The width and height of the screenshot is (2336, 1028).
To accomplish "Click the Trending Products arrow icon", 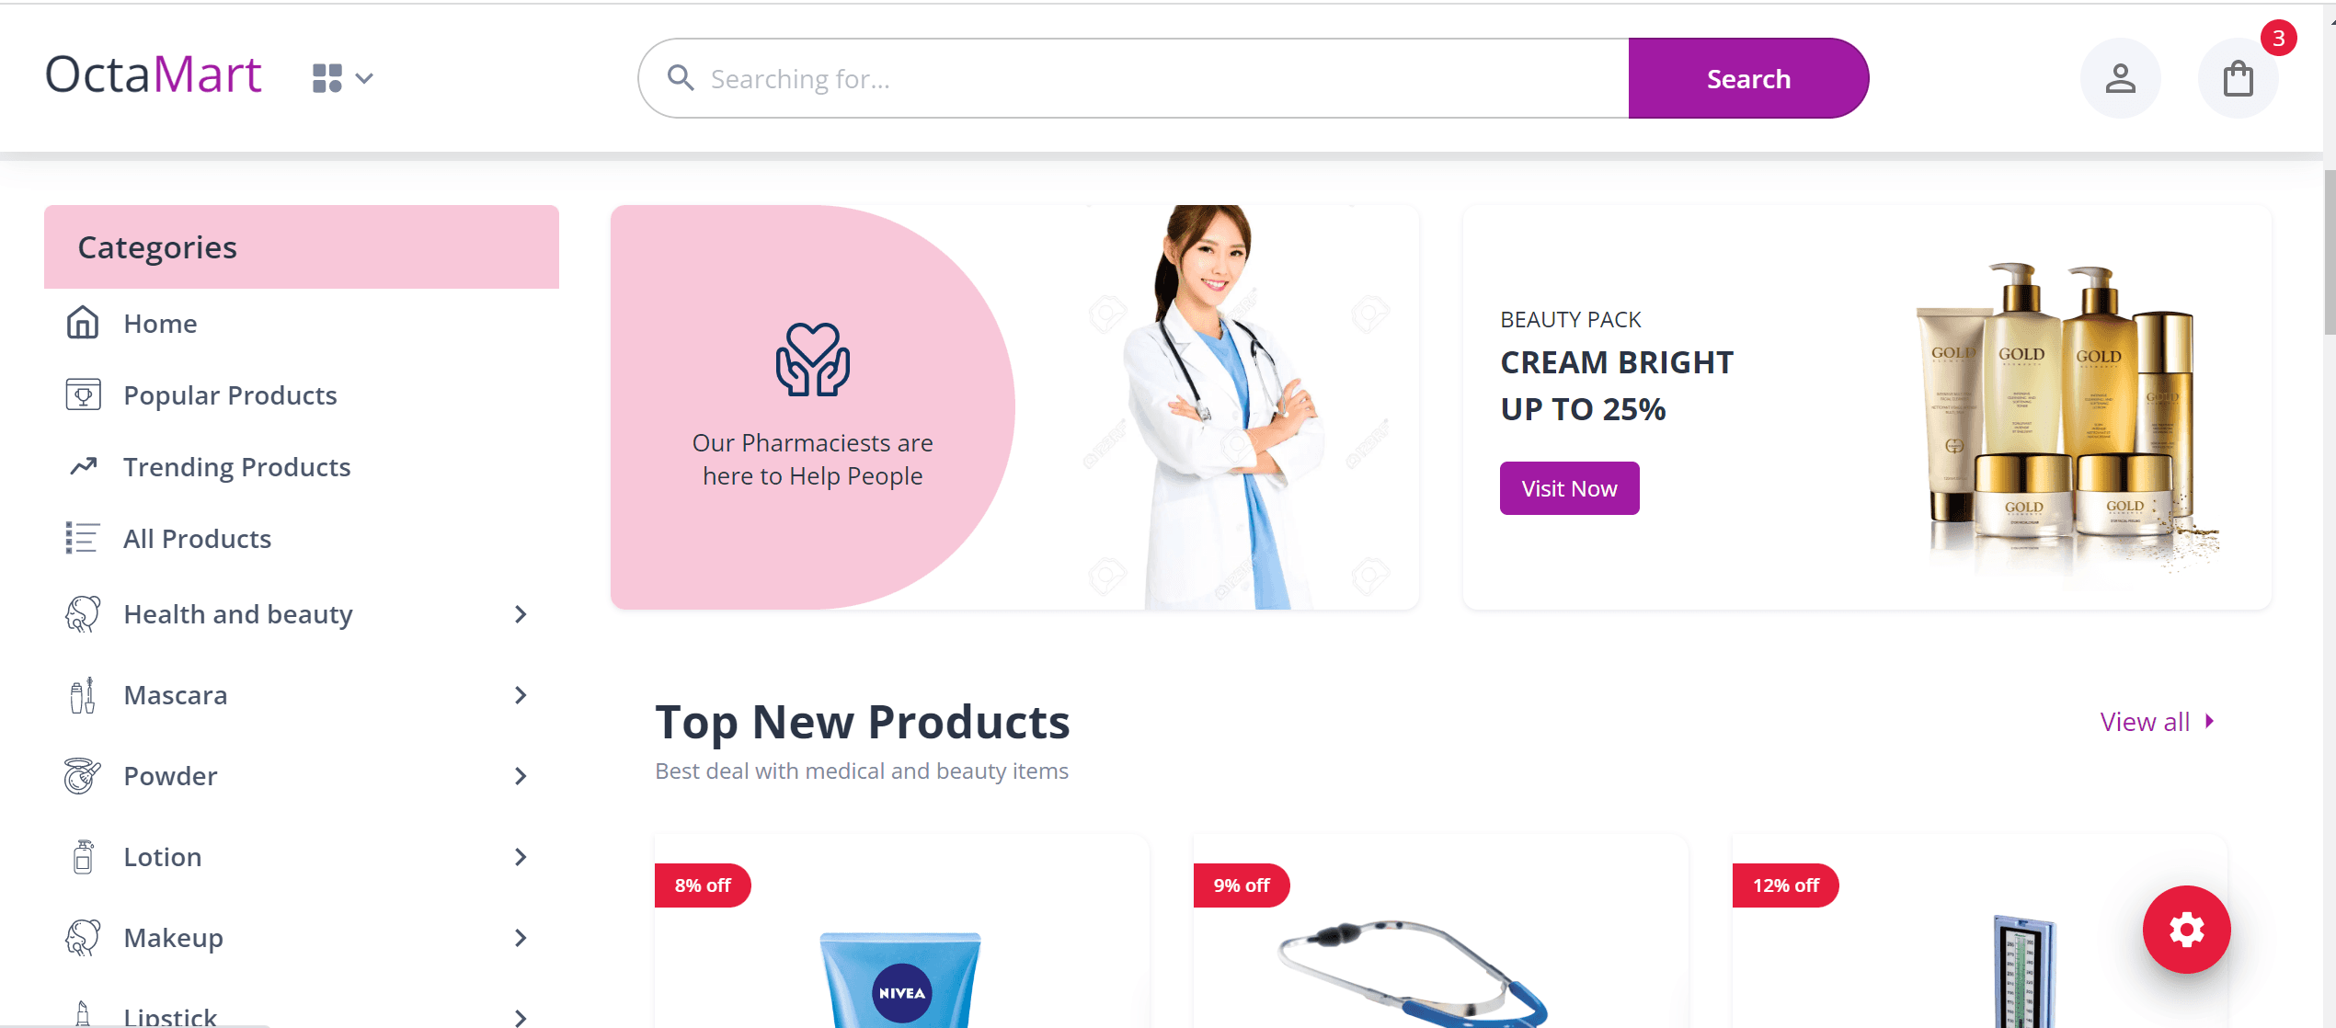I will [84, 466].
